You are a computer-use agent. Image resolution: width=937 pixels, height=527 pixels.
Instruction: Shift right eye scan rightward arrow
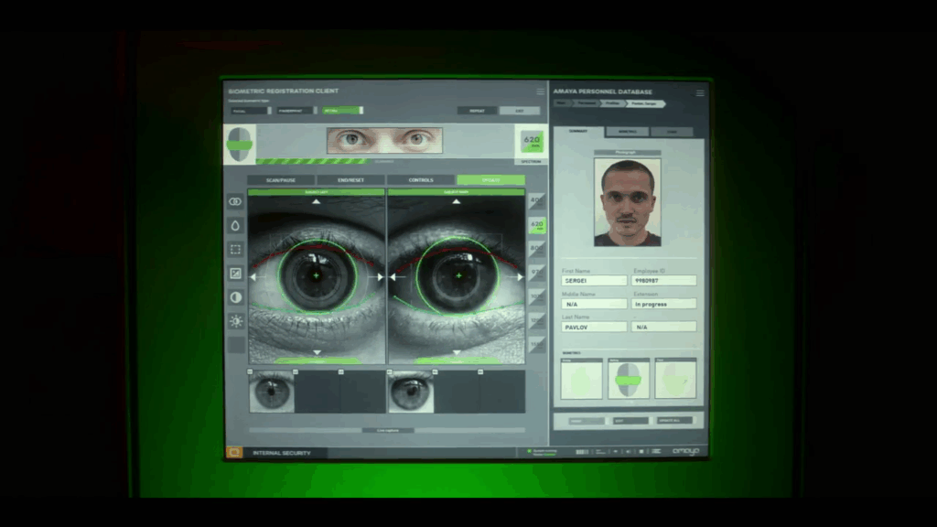(x=520, y=276)
